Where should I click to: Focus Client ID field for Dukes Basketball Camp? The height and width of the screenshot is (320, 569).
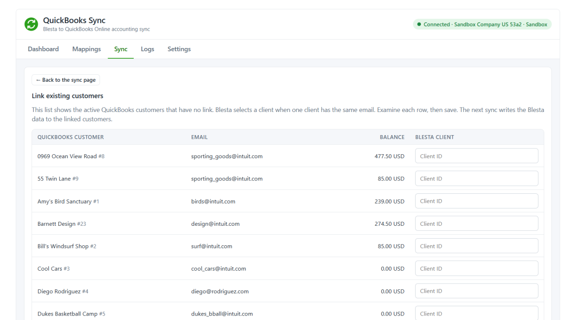pos(477,313)
